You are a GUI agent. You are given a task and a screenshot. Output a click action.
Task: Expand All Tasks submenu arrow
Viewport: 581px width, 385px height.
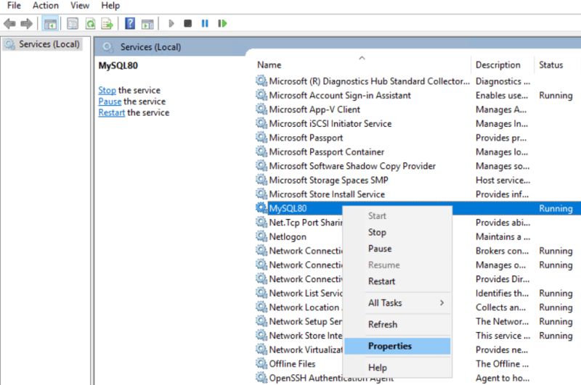(442, 302)
